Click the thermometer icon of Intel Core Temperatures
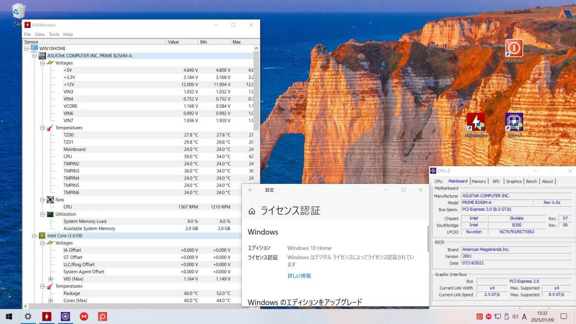This screenshot has height=324, width=576. click(x=50, y=286)
